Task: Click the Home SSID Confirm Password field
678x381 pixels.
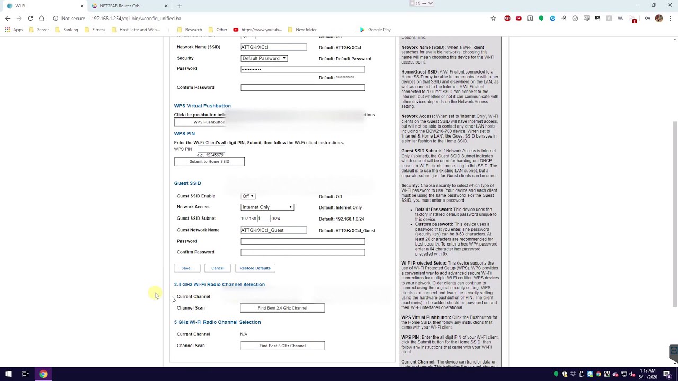Action: pyautogui.click(x=302, y=87)
